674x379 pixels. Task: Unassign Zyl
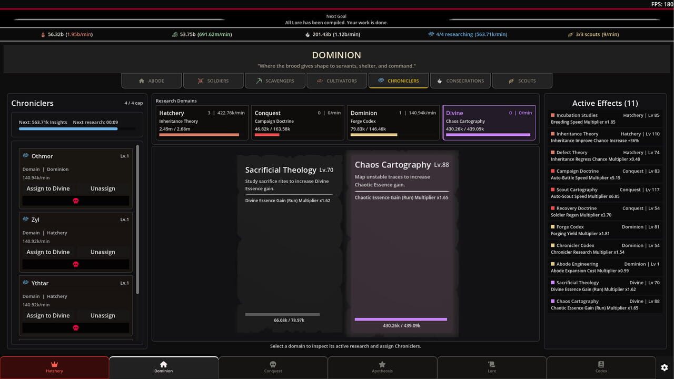tap(103, 252)
